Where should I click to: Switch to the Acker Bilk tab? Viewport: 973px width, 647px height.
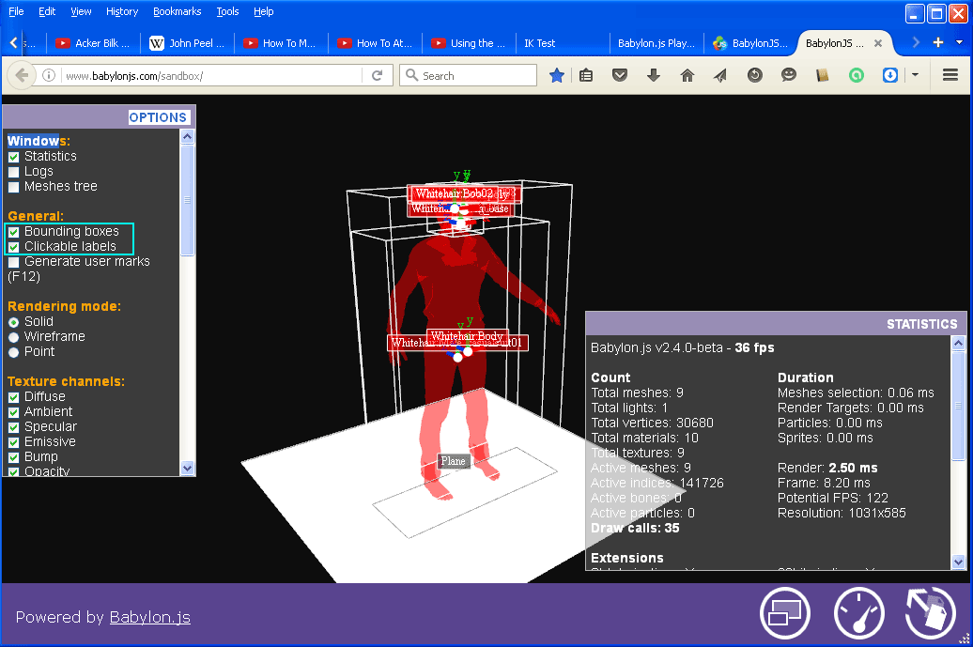tap(93, 43)
